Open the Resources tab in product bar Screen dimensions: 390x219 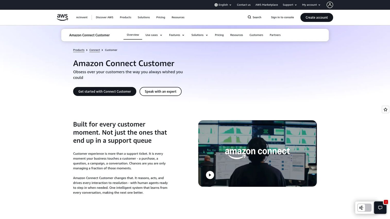(x=236, y=35)
